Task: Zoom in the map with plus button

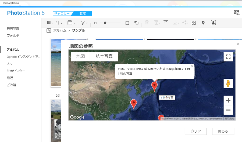Action: [228, 101]
